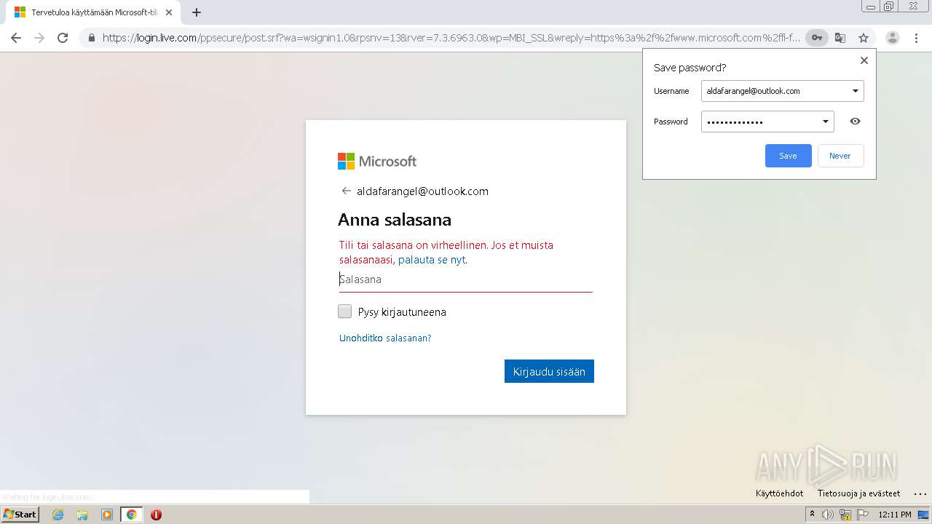932x524 pixels.
Task: Open the Windows Start button
Action: [20, 515]
